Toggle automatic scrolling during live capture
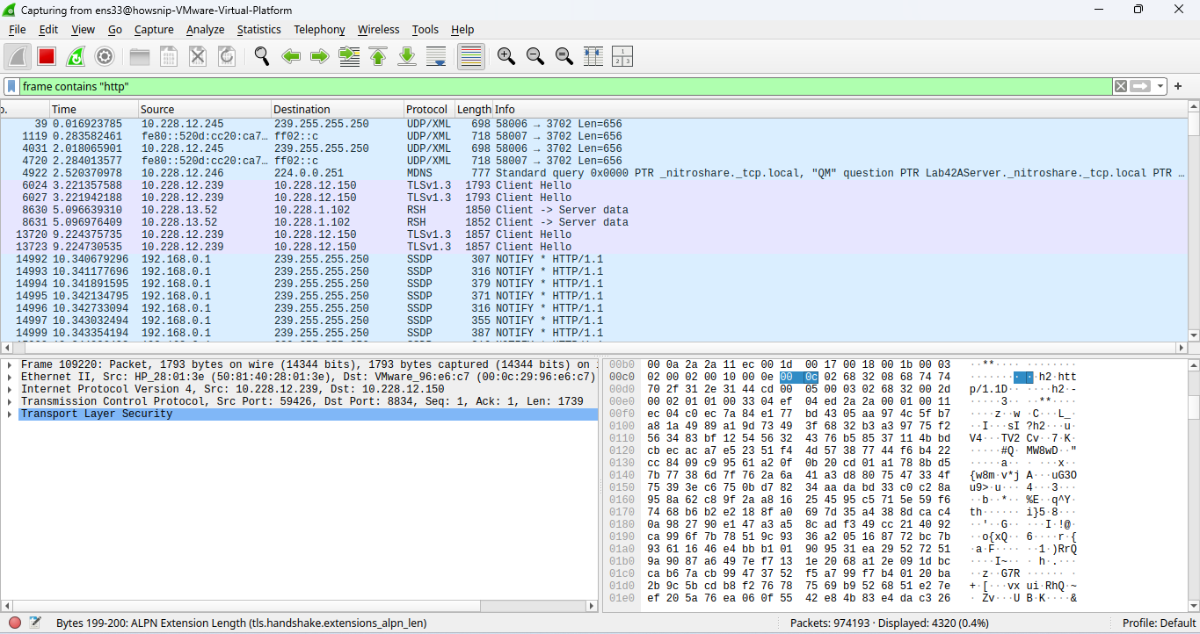Image resolution: width=1200 pixels, height=634 pixels. click(x=436, y=56)
